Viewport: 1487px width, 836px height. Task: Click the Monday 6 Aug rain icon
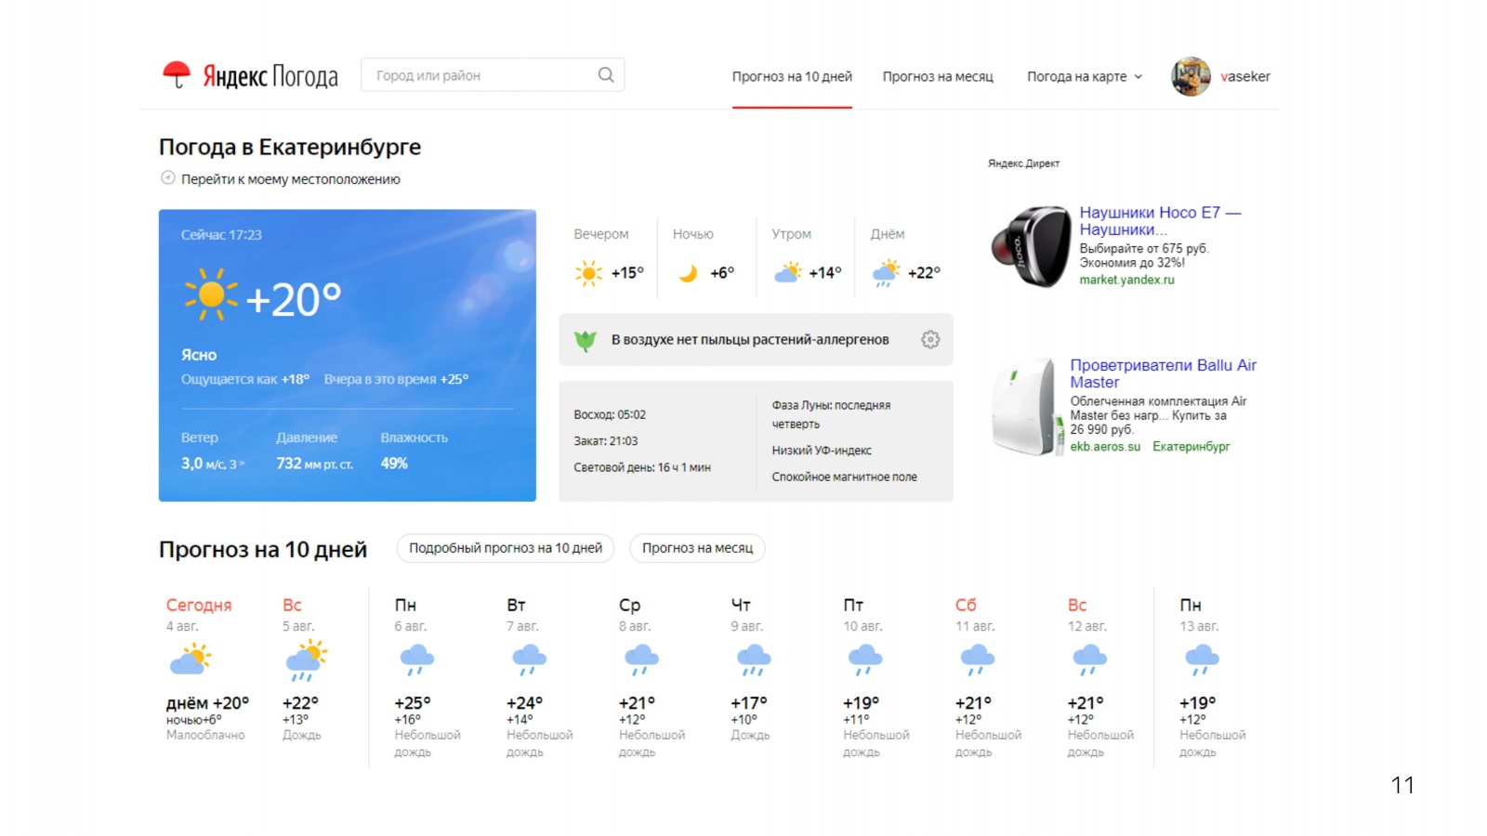(416, 660)
